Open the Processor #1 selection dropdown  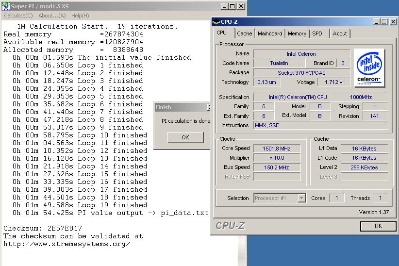tap(280, 198)
